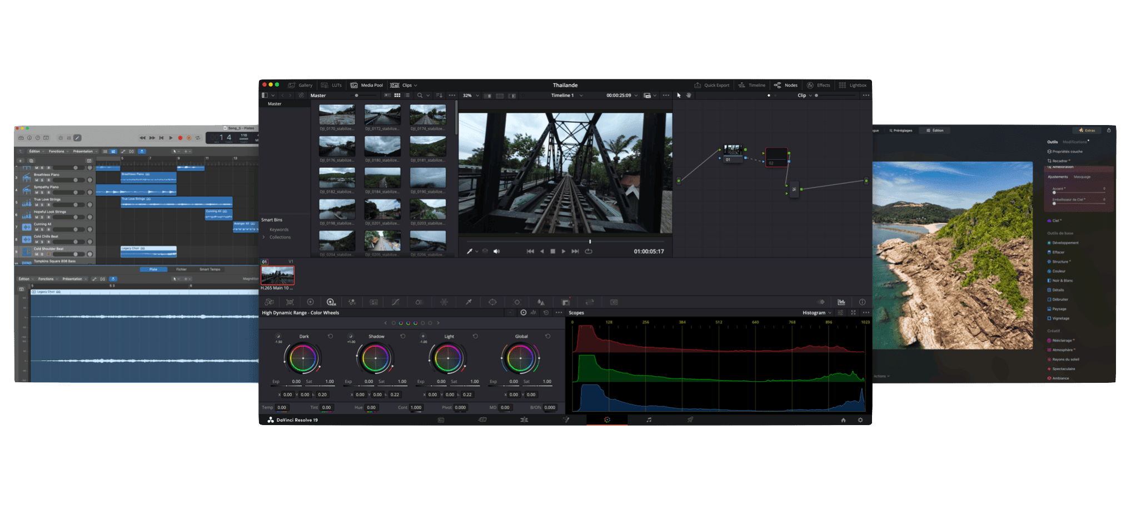The height and width of the screenshot is (509, 1126).
Task: Select node 01 in the node graph
Action: 733,153
